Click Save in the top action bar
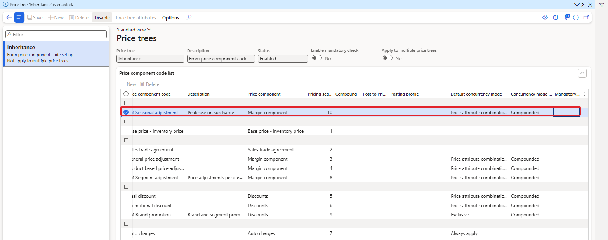This screenshot has width=608, height=240. 35,18
